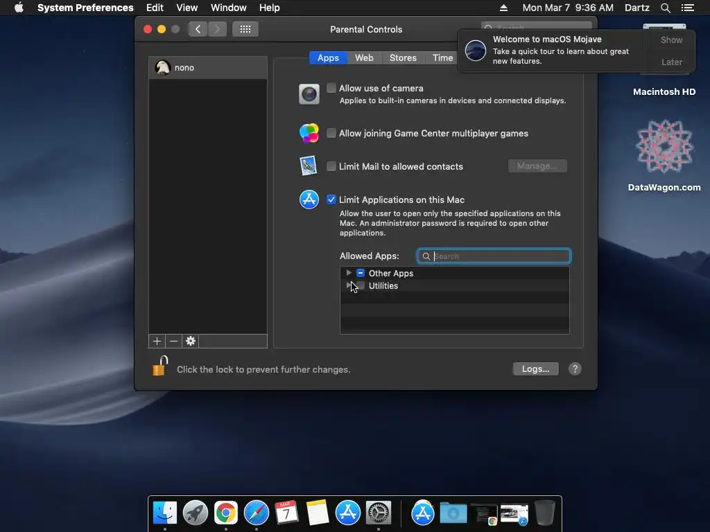Open the Window menu

click(229, 8)
